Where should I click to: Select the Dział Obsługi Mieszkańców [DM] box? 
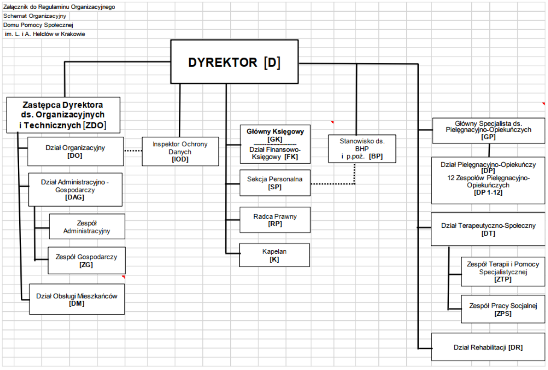(x=77, y=300)
